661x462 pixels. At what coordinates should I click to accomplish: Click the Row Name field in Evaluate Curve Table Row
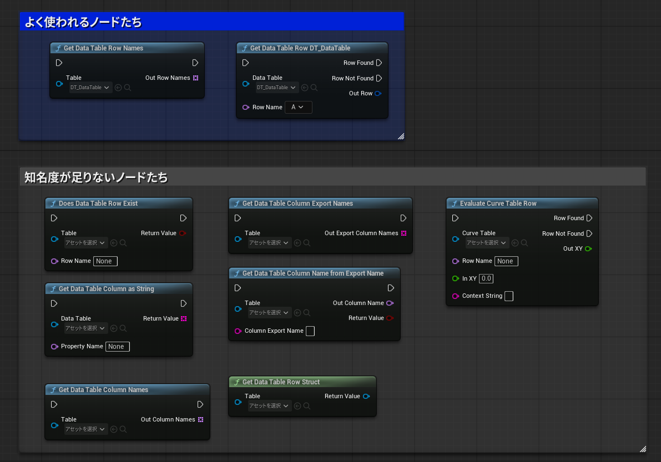[506, 261]
